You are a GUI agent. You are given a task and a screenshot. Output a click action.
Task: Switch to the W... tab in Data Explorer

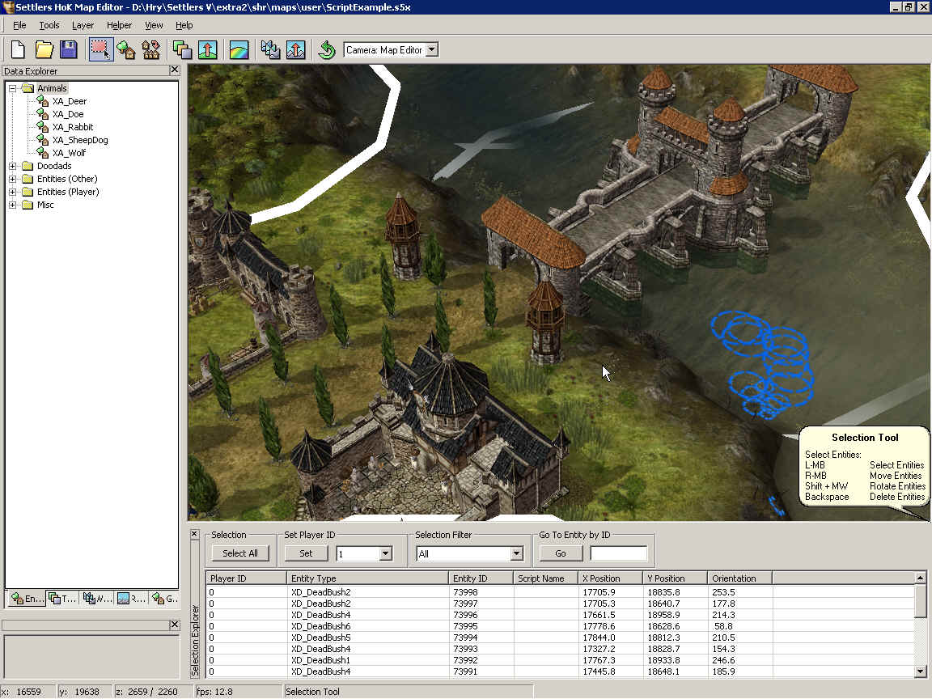click(97, 599)
